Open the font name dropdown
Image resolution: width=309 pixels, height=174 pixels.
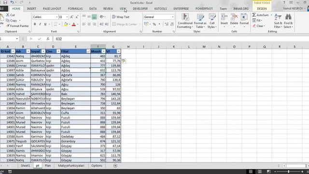click(57, 17)
